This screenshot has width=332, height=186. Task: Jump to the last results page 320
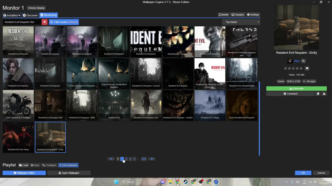coord(144,159)
